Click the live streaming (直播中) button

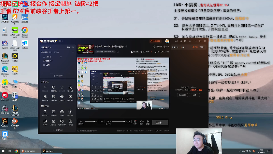pos(160,123)
